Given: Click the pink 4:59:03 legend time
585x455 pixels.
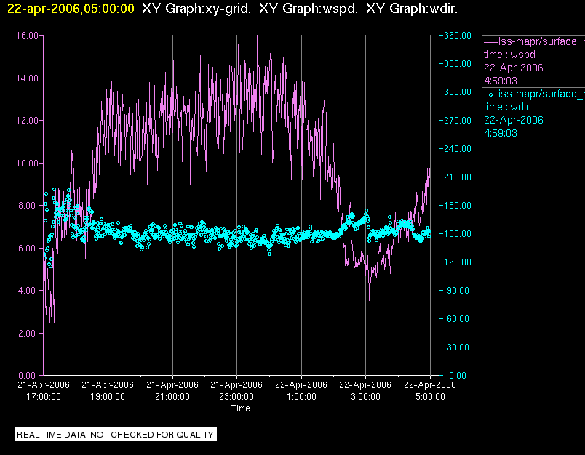Looking at the screenshot, I should click(x=501, y=81).
